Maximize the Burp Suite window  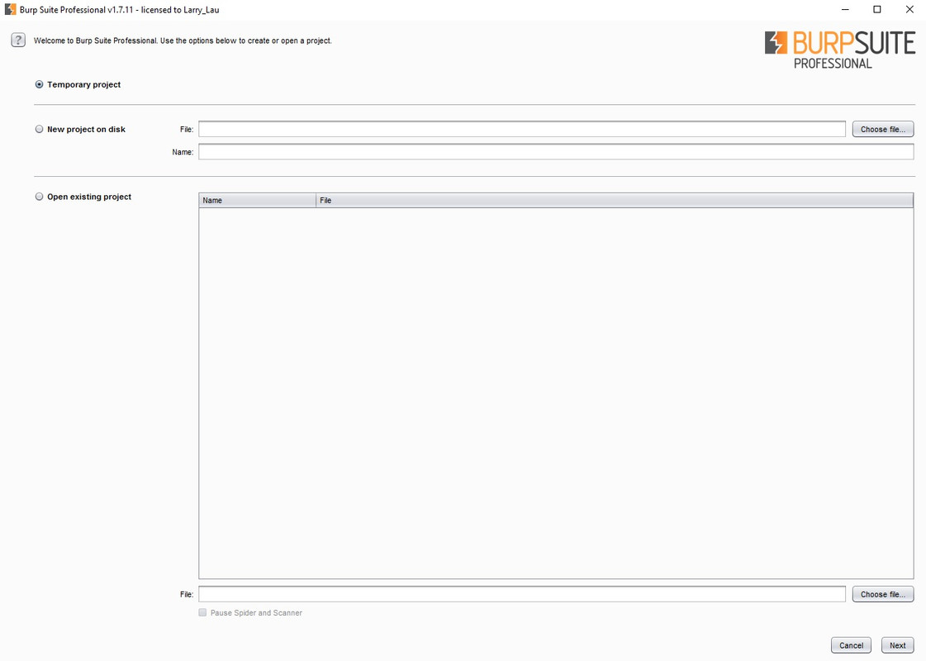pos(877,9)
